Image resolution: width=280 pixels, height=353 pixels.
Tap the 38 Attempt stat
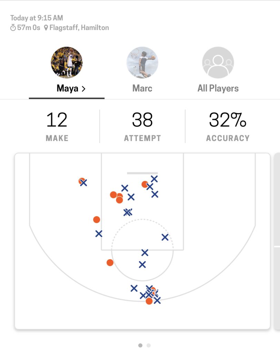(x=142, y=127)
